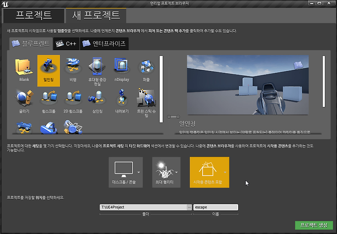Switch to the C++ template tab

pyautogui.click(x=66, y=44)
